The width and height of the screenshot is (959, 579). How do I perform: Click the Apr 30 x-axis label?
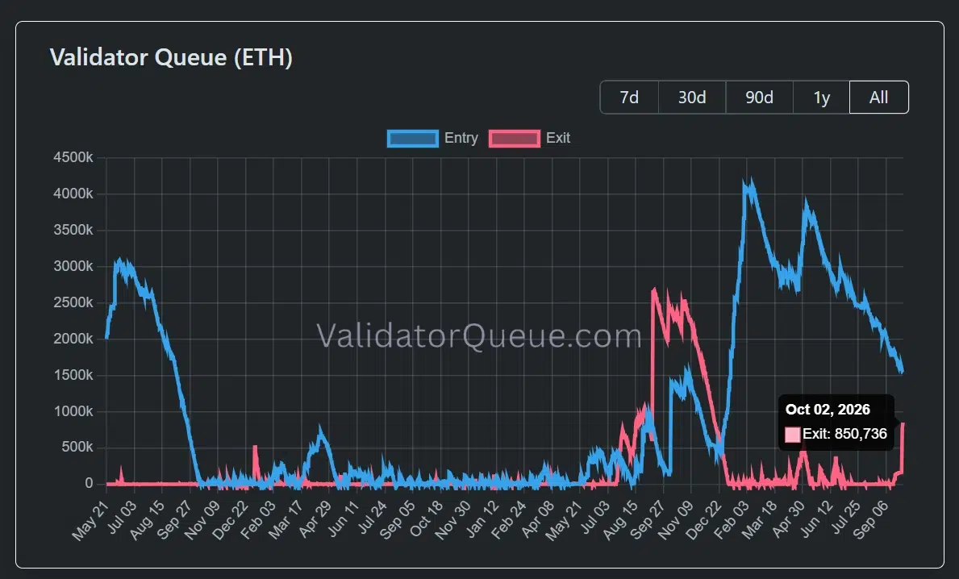pos(788,519)
